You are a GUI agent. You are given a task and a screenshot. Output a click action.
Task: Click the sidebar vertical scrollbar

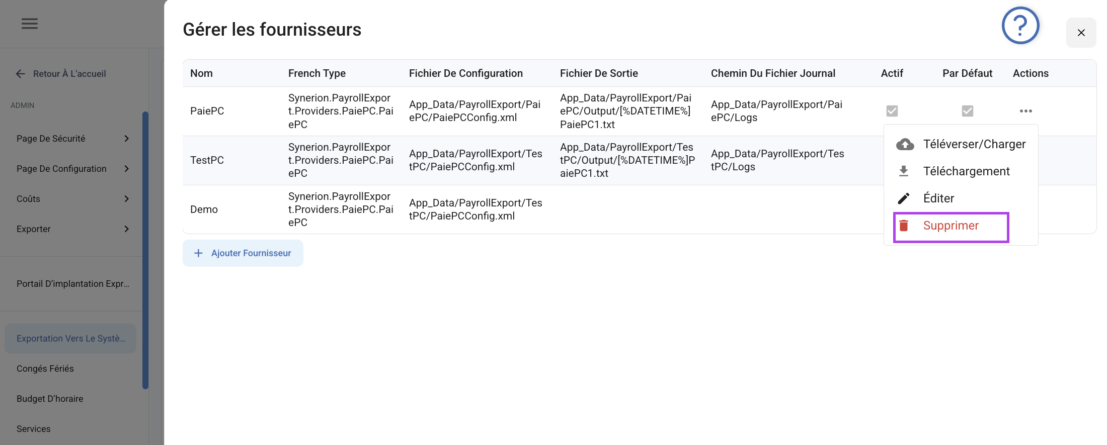click(145, 250)
